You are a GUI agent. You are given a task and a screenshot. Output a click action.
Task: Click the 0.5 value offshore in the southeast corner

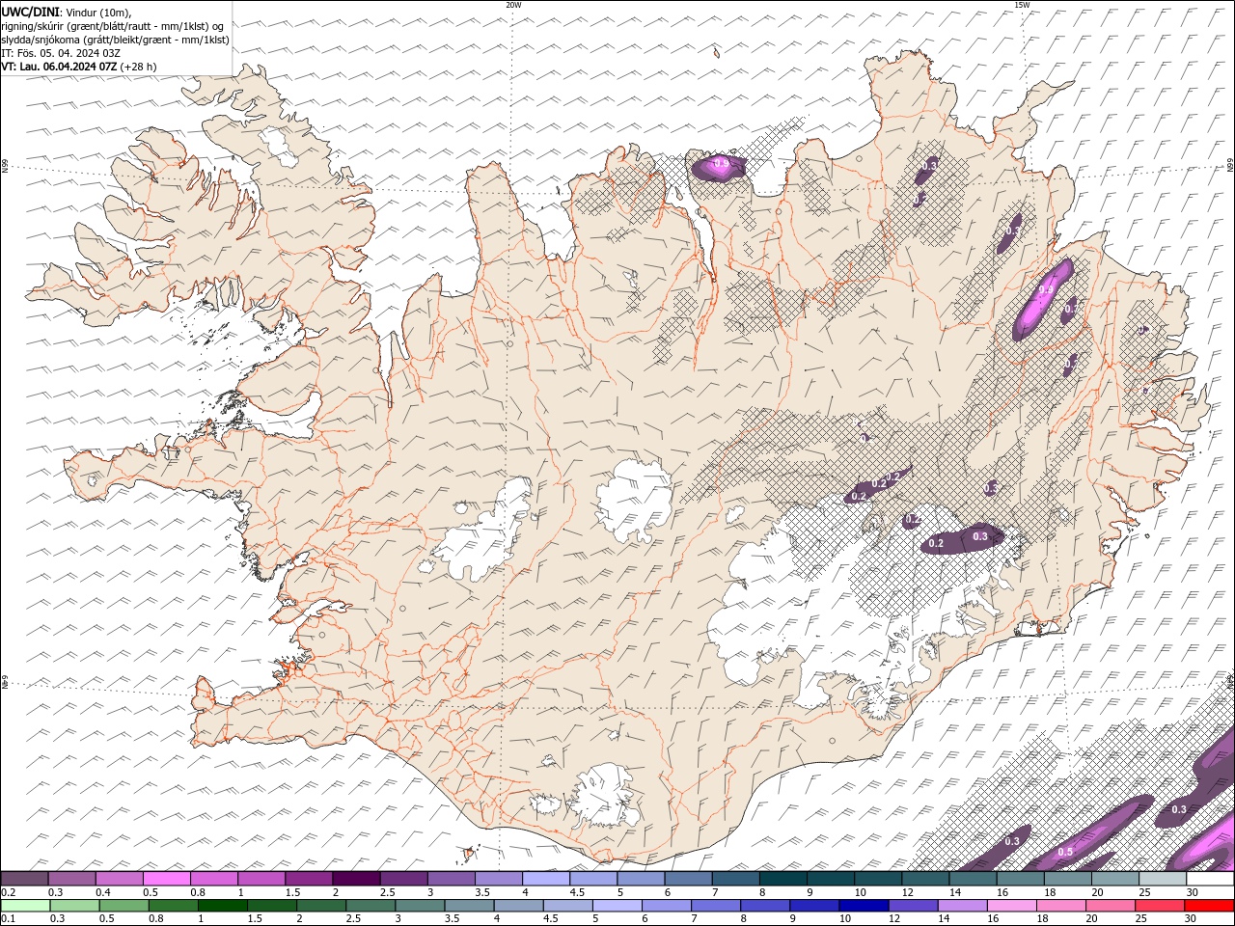point(1065,852)
